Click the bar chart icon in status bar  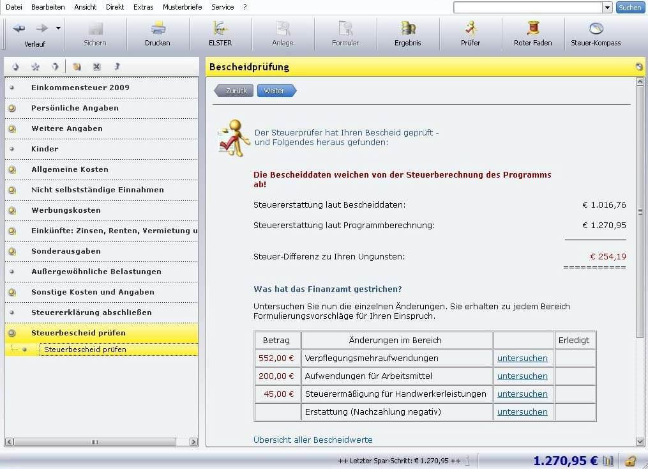pos(608,460)
